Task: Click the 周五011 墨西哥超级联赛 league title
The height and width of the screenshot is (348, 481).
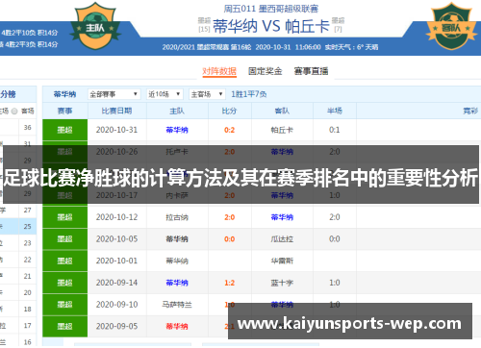Action: pyautogui.click(x=271, y=9)
